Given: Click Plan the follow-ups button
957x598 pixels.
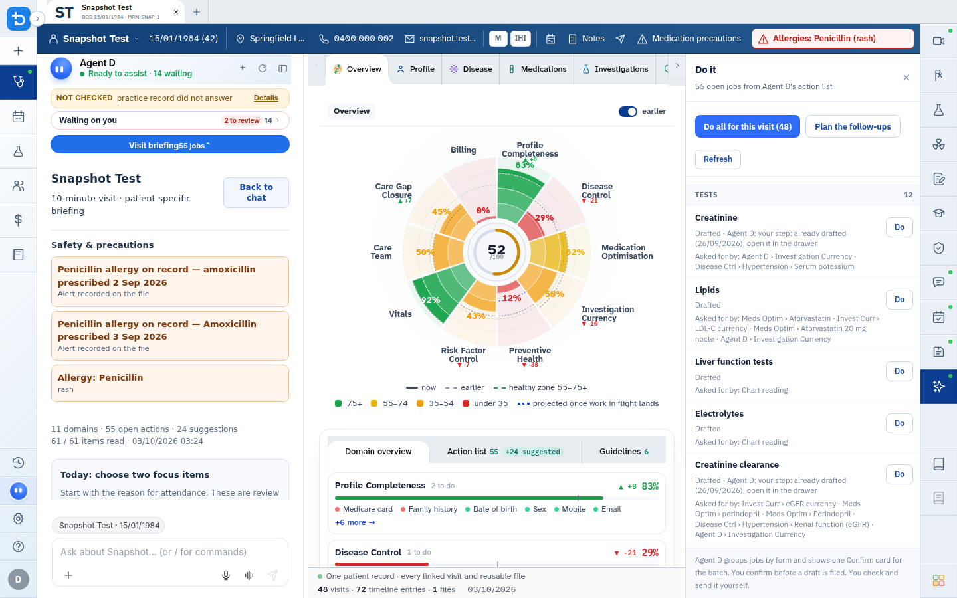Looking at the screenshot, I should pyautogui.click(x=853, y=126).
